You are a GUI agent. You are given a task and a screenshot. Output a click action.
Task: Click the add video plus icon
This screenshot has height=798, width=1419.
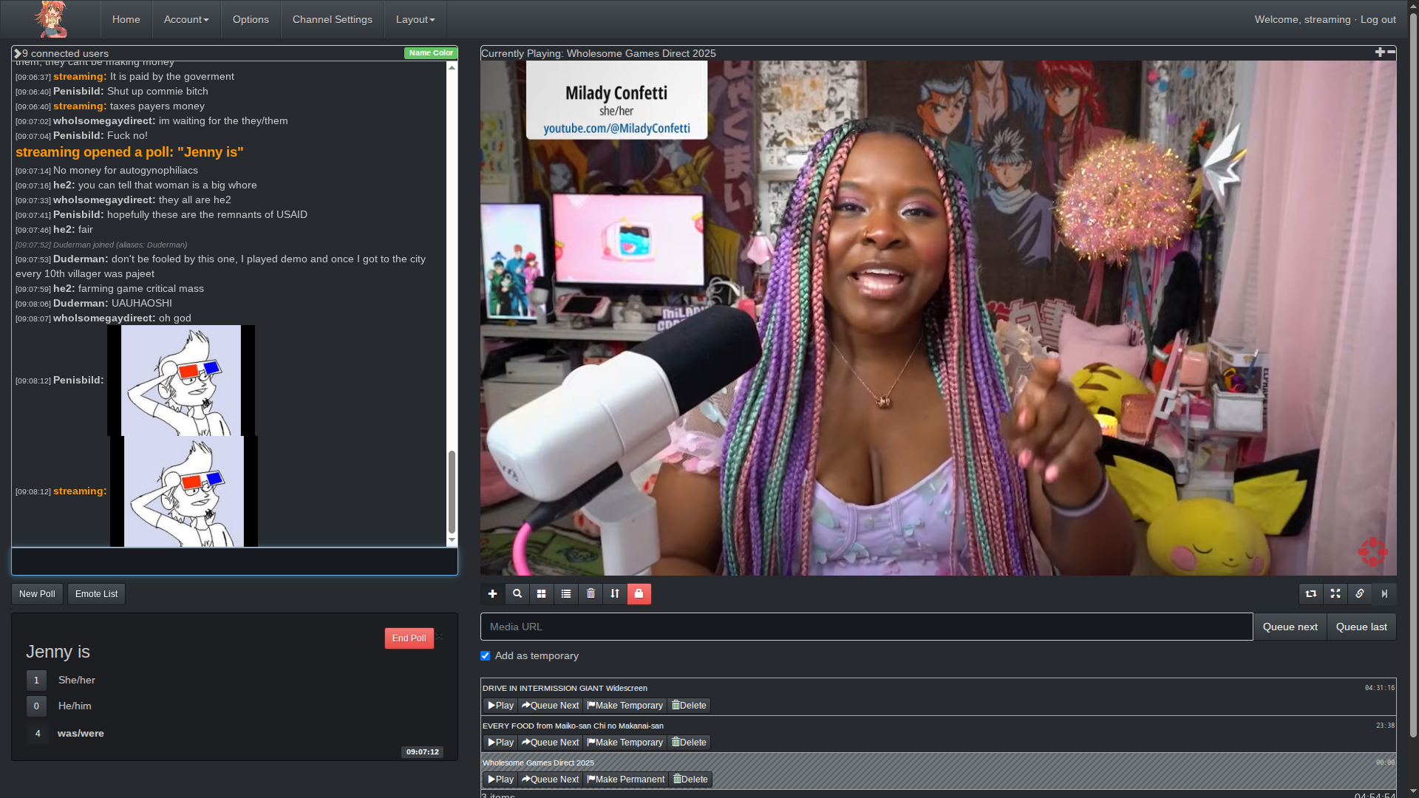pyautogui.click(x=492, y=594)
